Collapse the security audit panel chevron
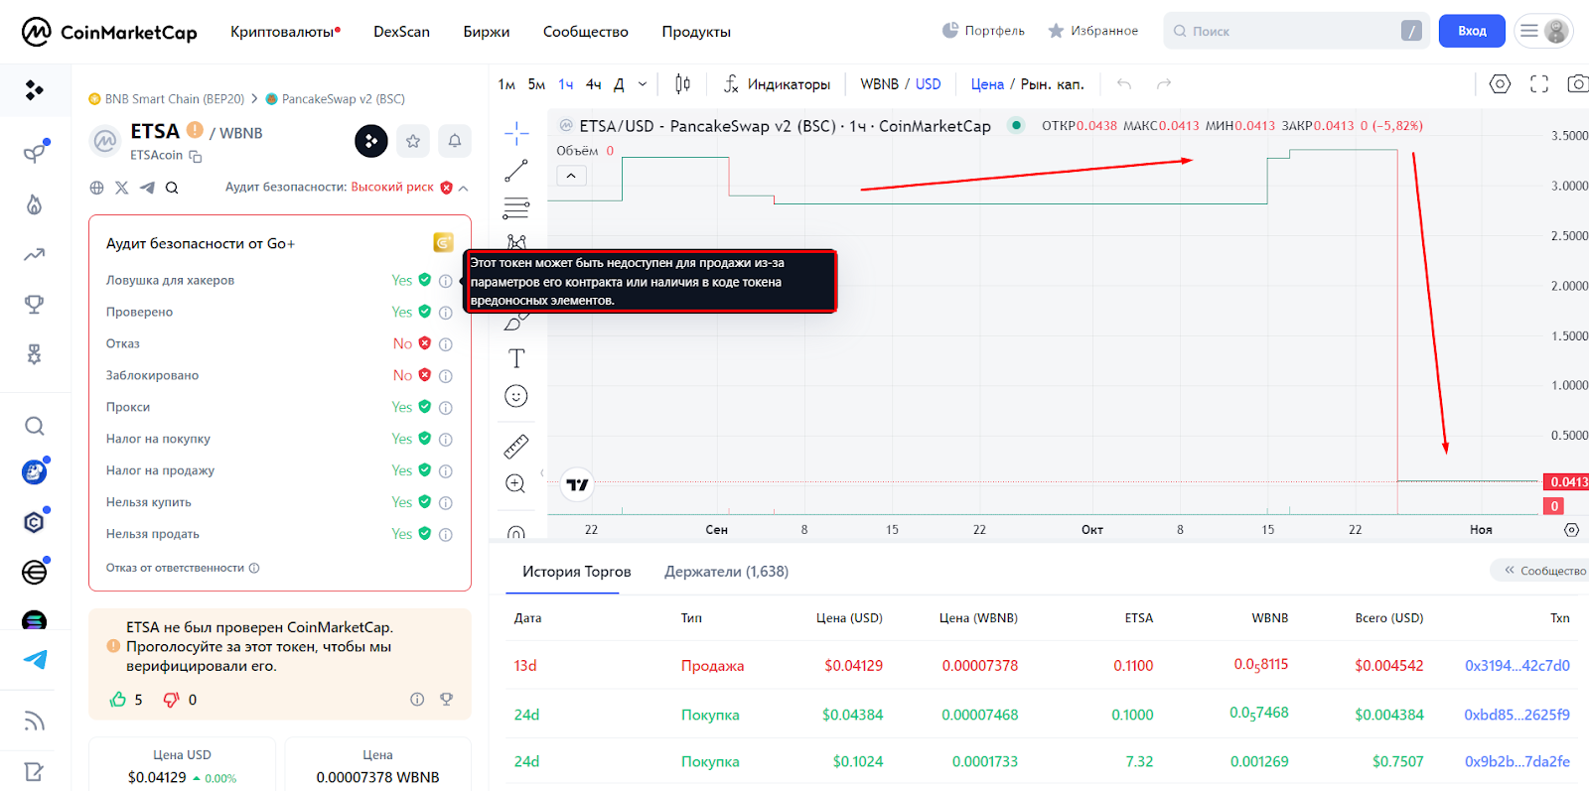This screenshot has width=1589, height=791. tap(464, 188)
